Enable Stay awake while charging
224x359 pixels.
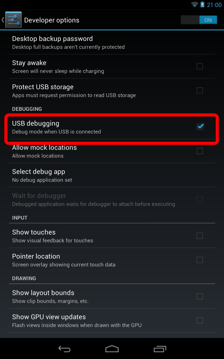pyautogui.click(x=200, y=66)
